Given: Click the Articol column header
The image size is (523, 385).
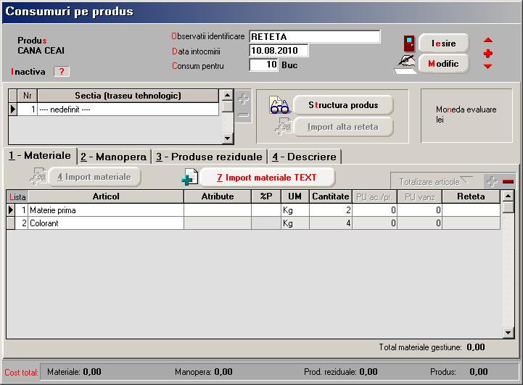Looking at the screenshot, I should coord(106,196).
